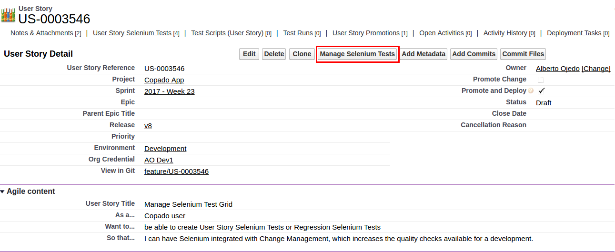Click the Manage Selenium Tests button
This screenshot has height=252, width=615.
tap(357, 54)
